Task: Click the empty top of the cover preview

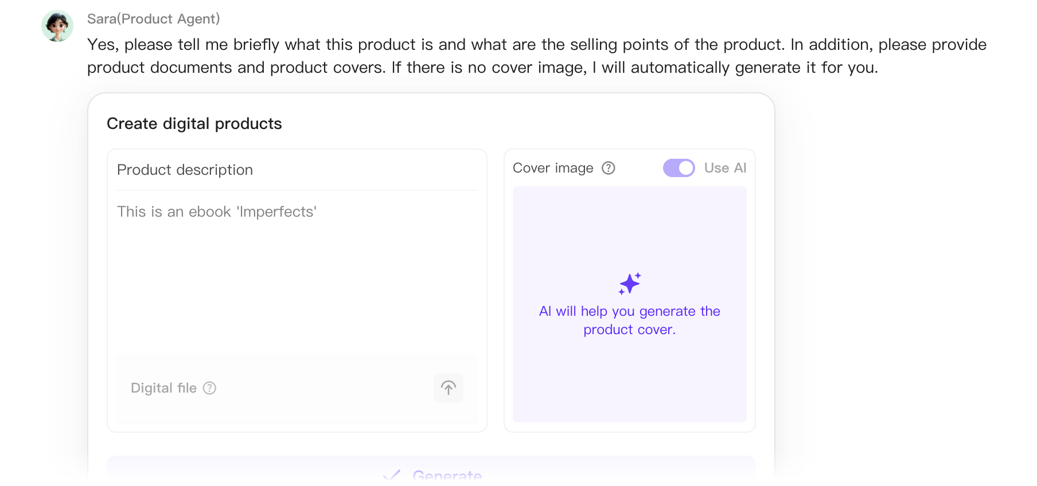Action: pyautogui.click(x=629, y=224)
